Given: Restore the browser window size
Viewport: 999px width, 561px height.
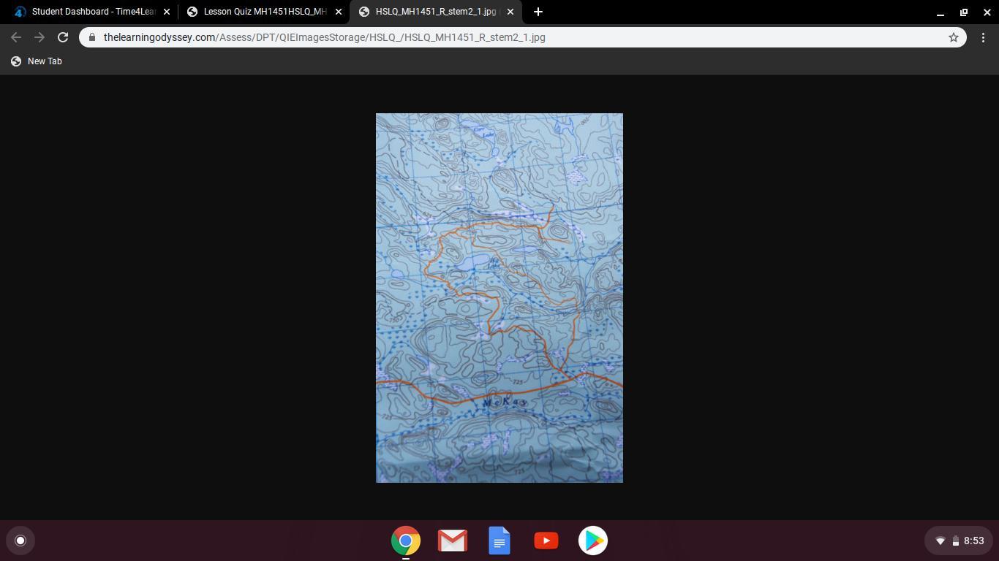Looking at the screenshot, I should pyautogui.click(x=964, y=12).
